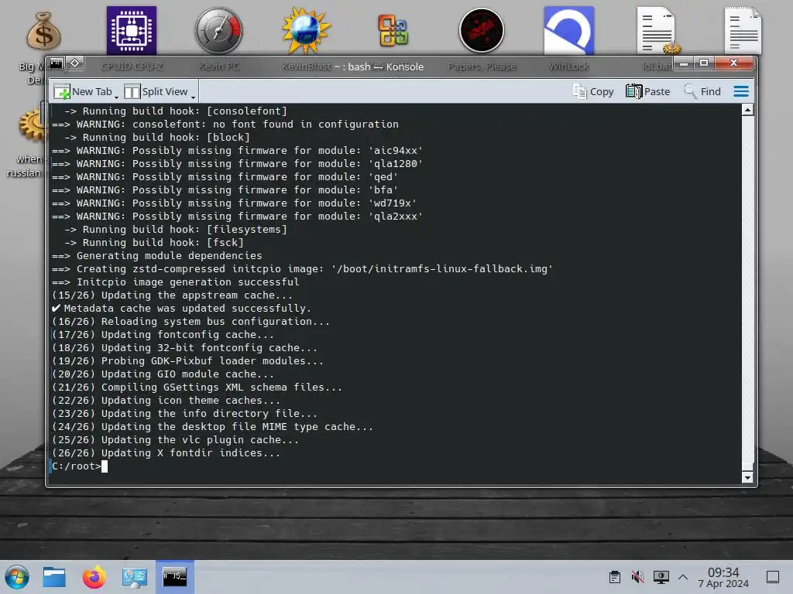Image resolution: width=793 pixels, height=594 pixels.
Task: Minimize the Konsole window
Action: tap(684, 63)
